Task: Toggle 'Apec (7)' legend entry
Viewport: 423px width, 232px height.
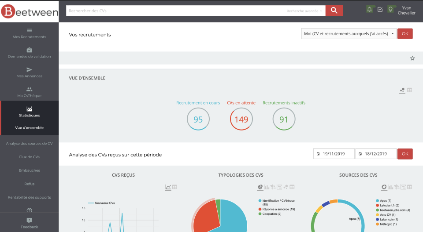Action: (x=384, y=201)
